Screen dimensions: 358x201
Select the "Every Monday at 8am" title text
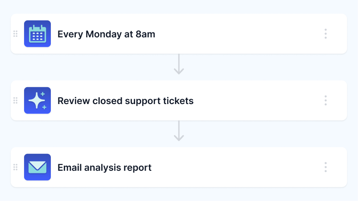106,34
